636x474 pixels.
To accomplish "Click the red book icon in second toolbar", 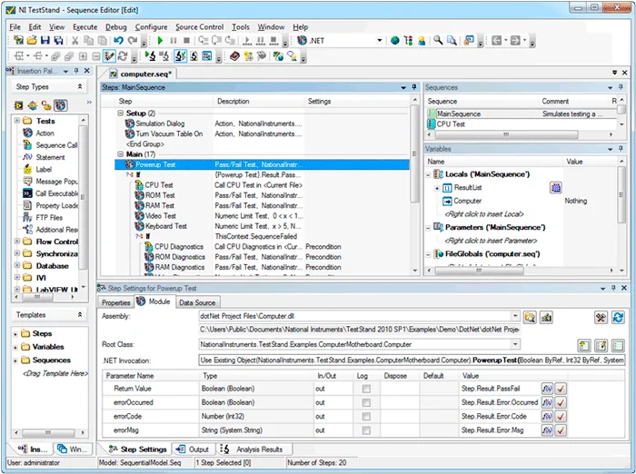I will click(234, 56).
